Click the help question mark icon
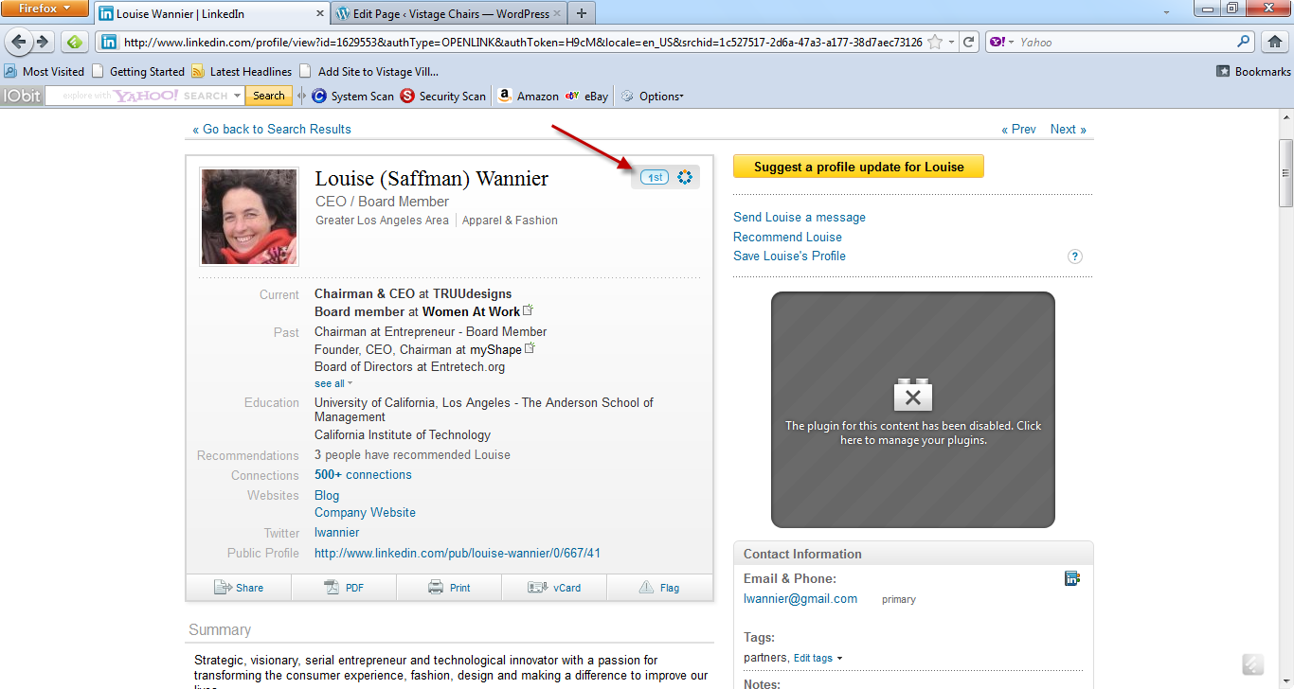The width and height of the screenshot is (1294, 689). click(x=1075, y=256)
